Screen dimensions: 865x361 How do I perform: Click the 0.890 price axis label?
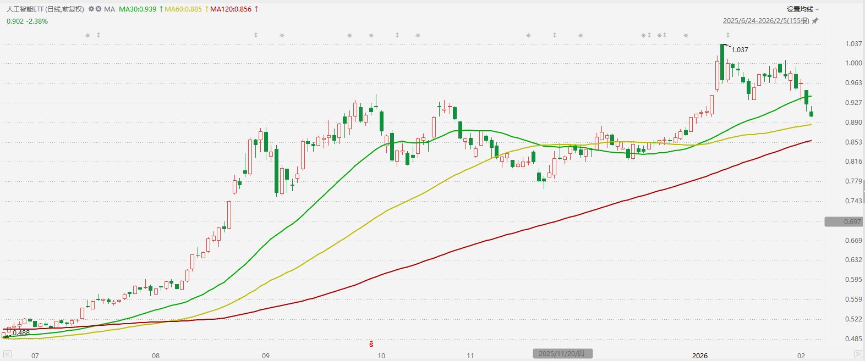(x=853, y=123)
